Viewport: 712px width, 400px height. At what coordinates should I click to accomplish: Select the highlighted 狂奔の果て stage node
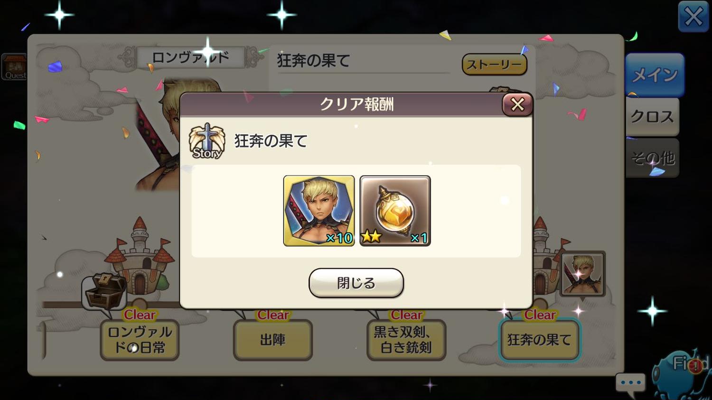point(540,340)
